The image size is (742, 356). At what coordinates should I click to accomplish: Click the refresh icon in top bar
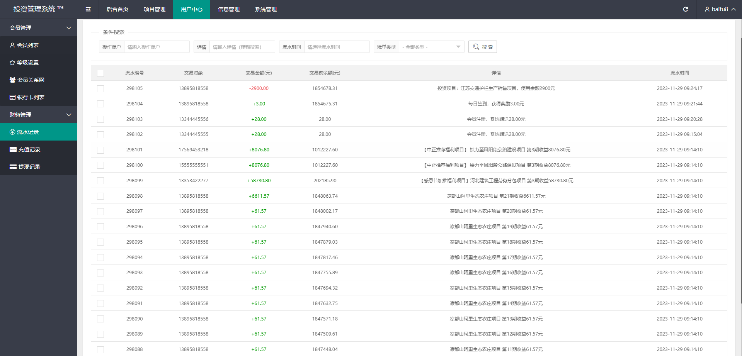[x=685, y=9]
